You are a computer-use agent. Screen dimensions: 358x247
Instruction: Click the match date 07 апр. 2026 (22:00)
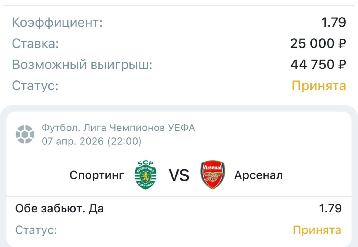[x=91, y=141]
